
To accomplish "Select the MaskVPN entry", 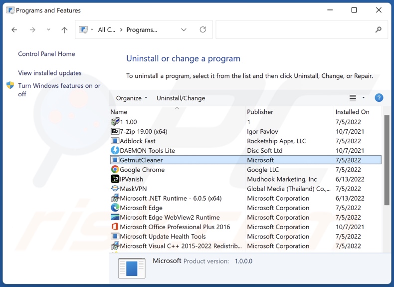I will click(245, 189).
